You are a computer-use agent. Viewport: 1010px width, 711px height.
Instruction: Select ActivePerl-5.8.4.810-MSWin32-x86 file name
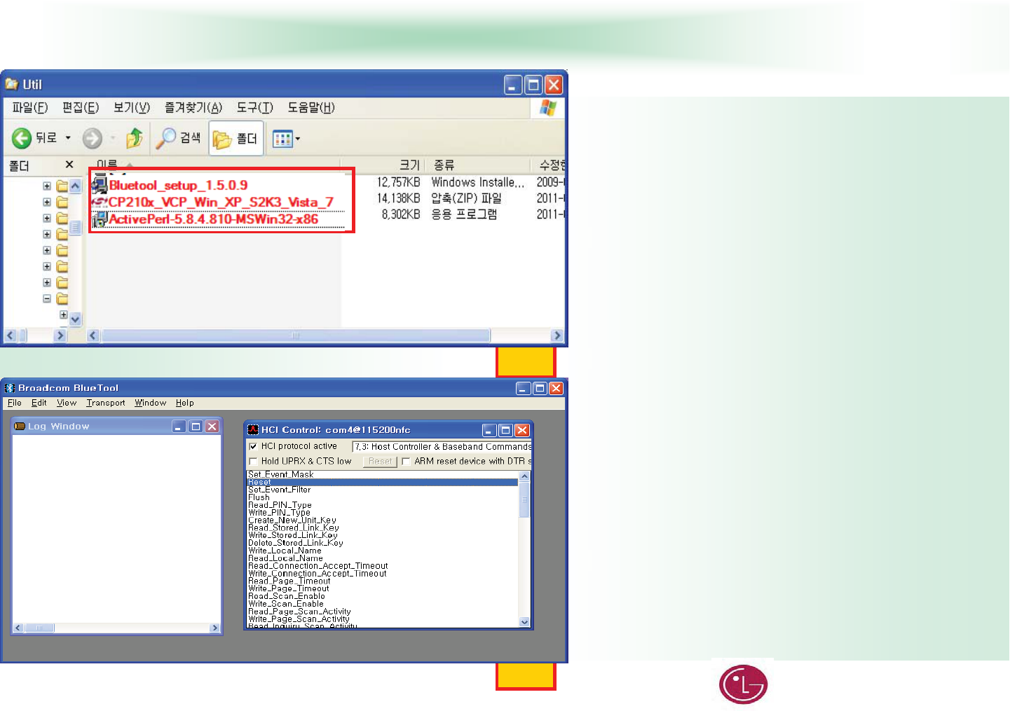tap(213, 219)
